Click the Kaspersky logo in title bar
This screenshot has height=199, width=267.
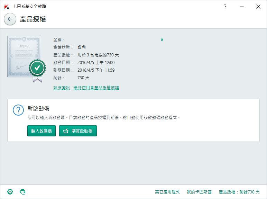pos(7,7)
